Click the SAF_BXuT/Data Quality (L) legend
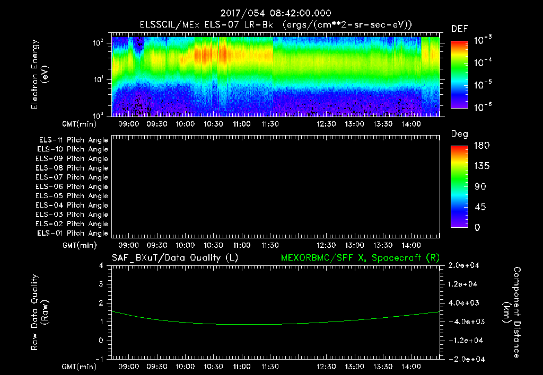Image resolution: width=543 pixels, height=375 pixels. point(175,258)
